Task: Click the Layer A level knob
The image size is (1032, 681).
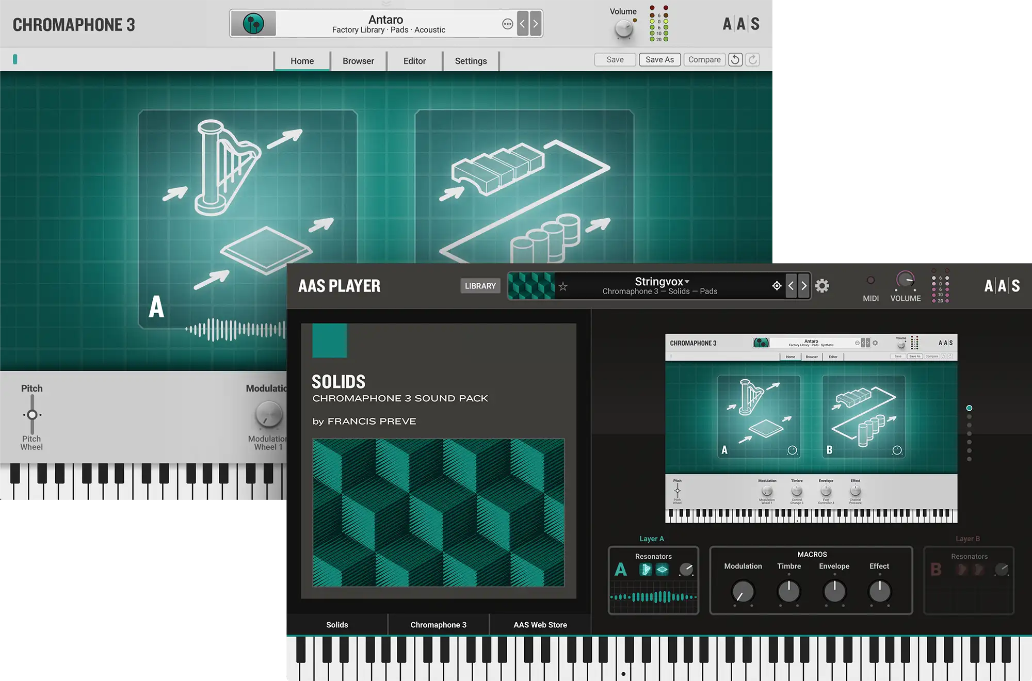Action: click(686, 570)
